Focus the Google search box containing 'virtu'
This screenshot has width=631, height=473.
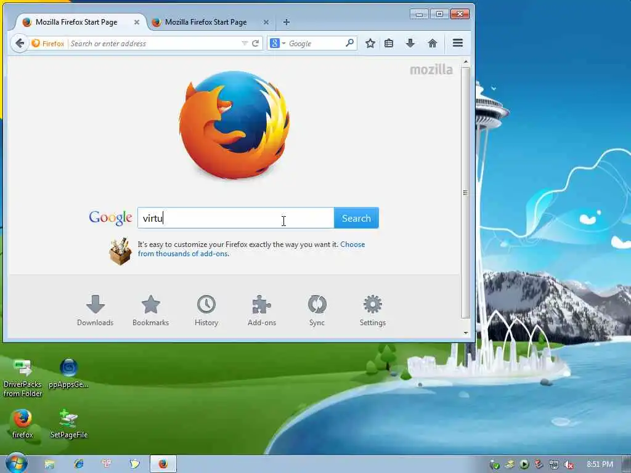click(236, 218)
